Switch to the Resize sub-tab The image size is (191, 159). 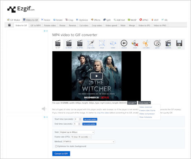pyautogui.click(x=62, y=25)
